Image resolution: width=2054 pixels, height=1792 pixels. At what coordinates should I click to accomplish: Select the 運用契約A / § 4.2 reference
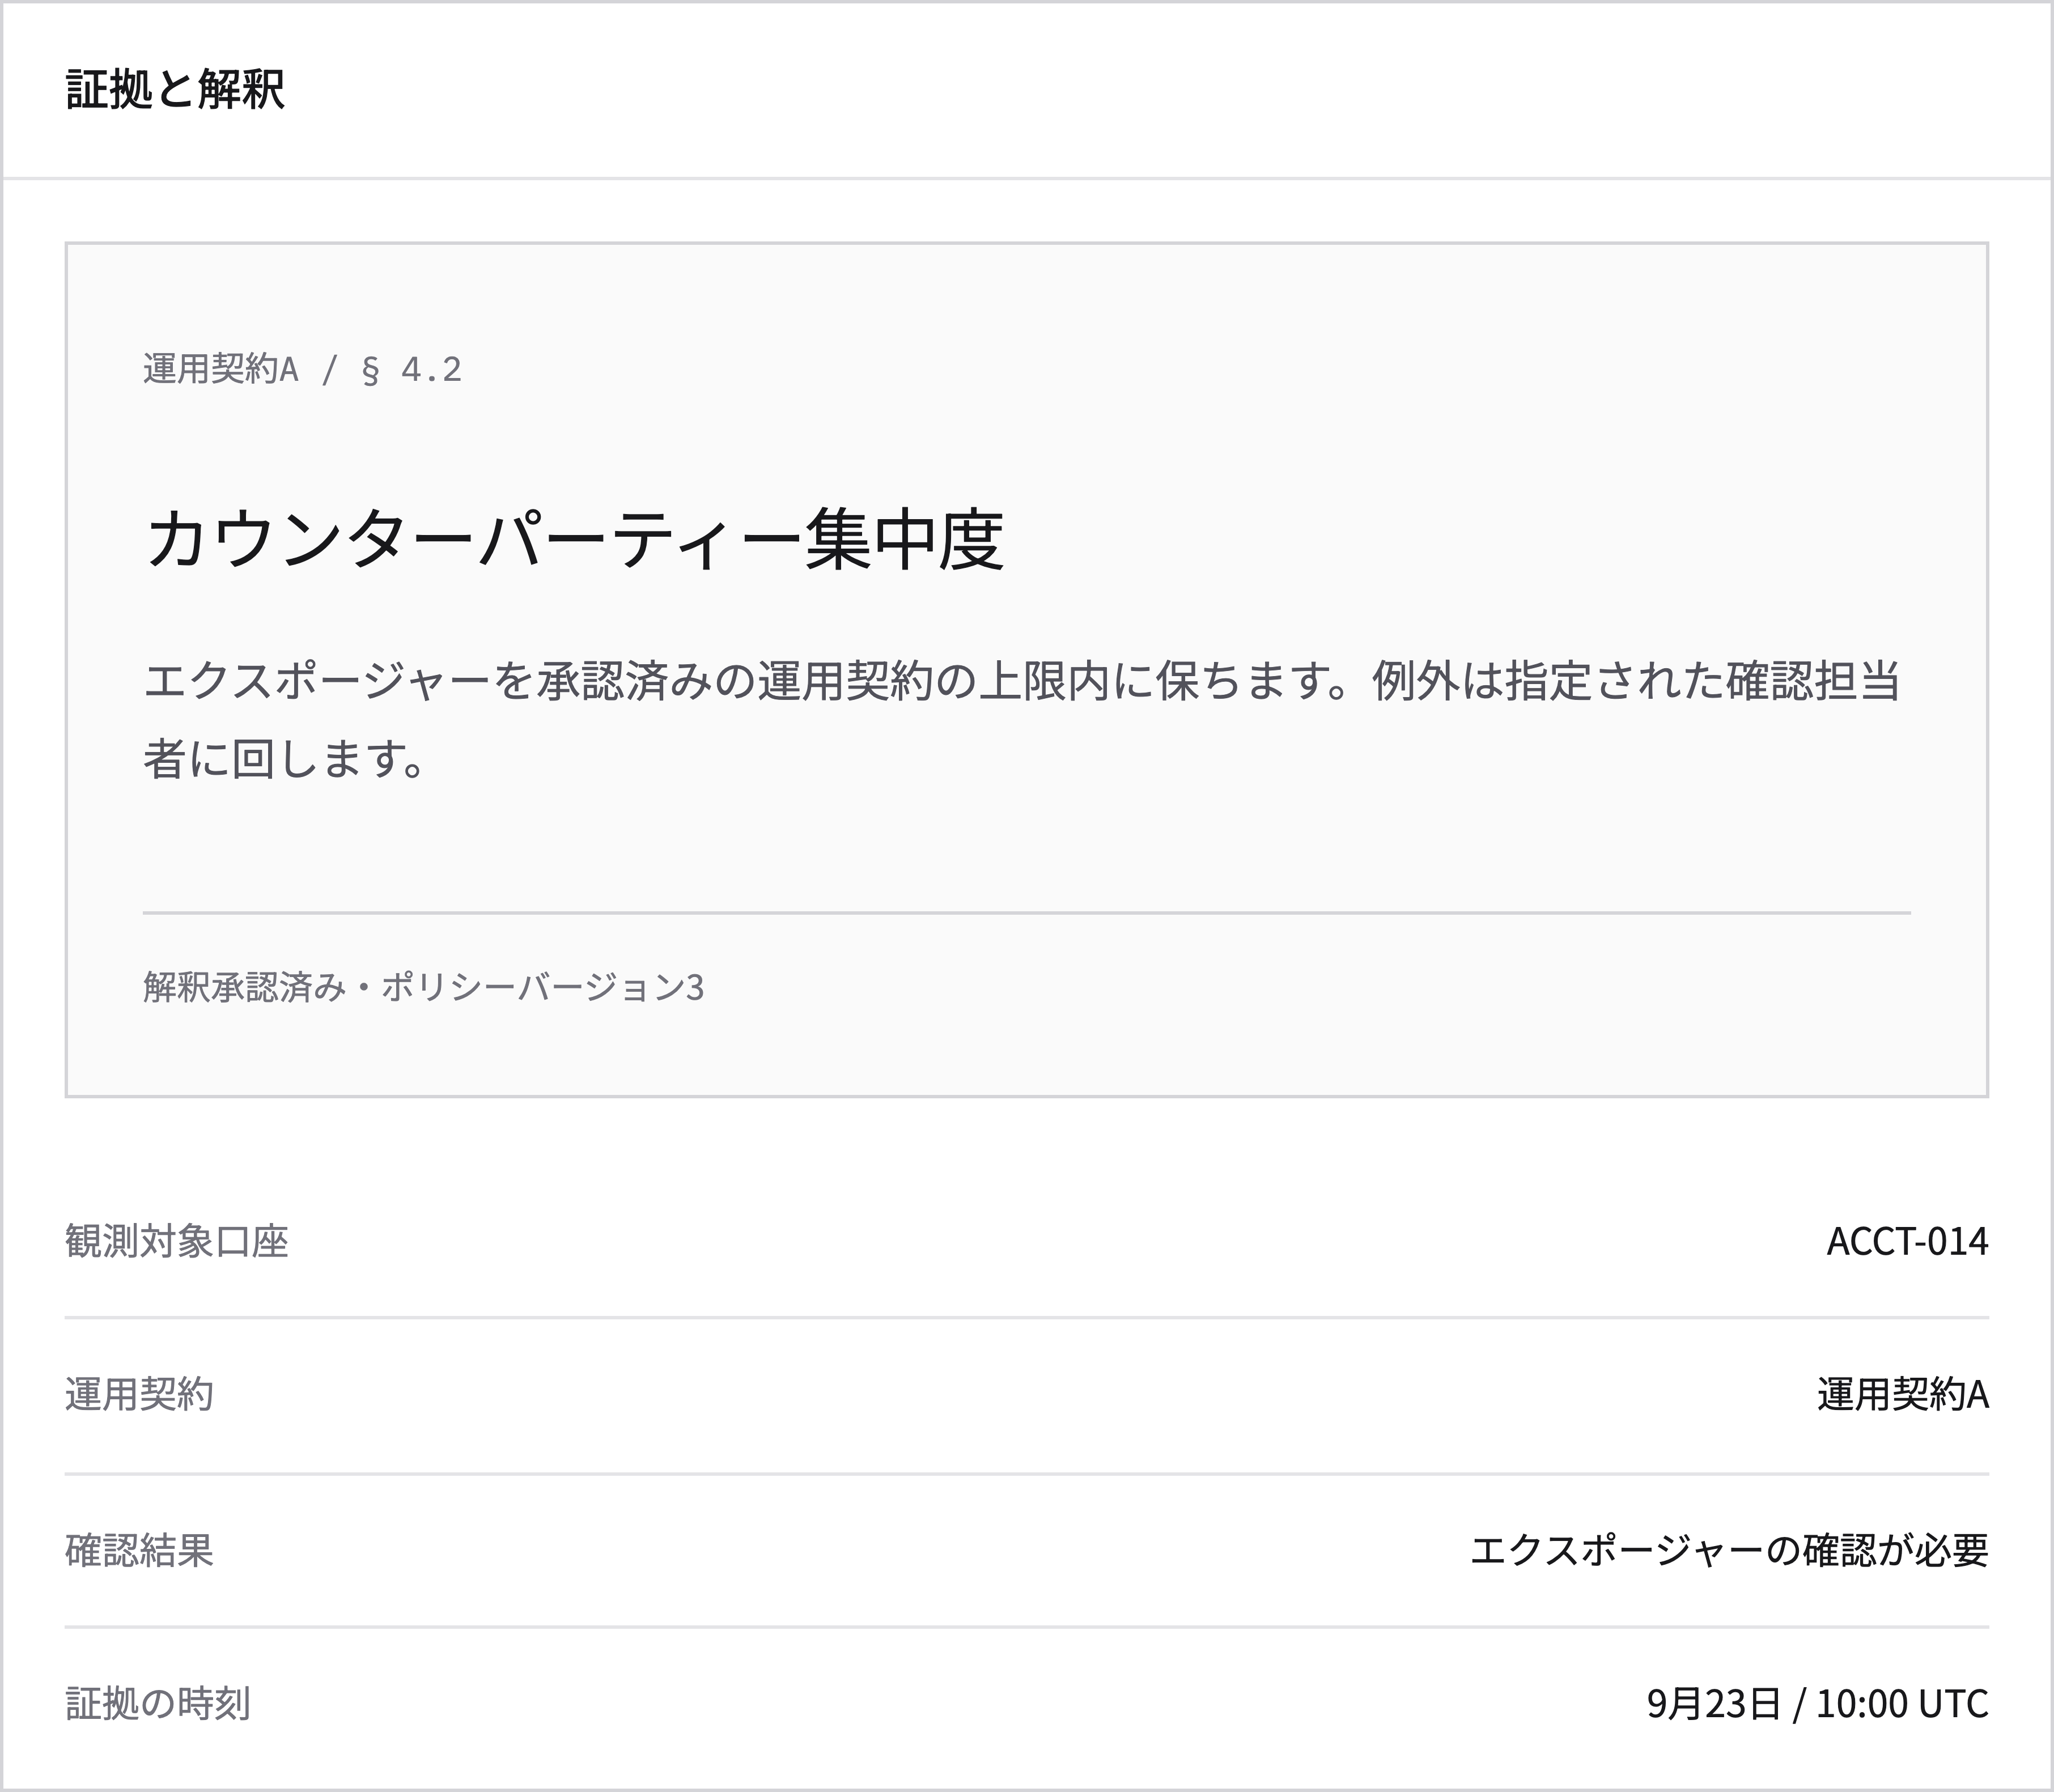tap(302, 370)
